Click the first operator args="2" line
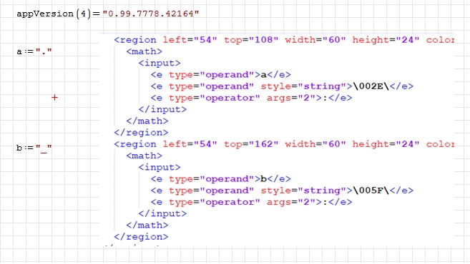 [x=251, y=98]
